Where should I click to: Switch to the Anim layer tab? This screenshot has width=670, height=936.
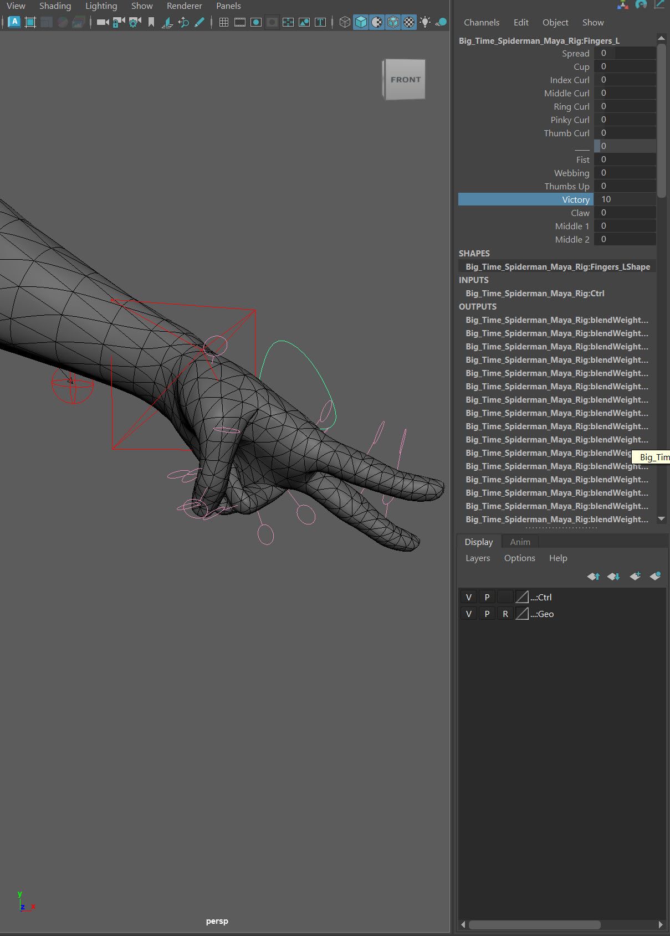tap(520, 542)
